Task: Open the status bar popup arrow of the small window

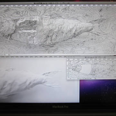Action: tap(95, 79)
